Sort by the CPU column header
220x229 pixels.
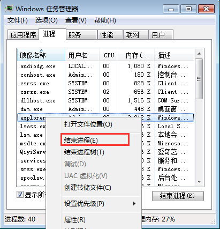point(108,55)
